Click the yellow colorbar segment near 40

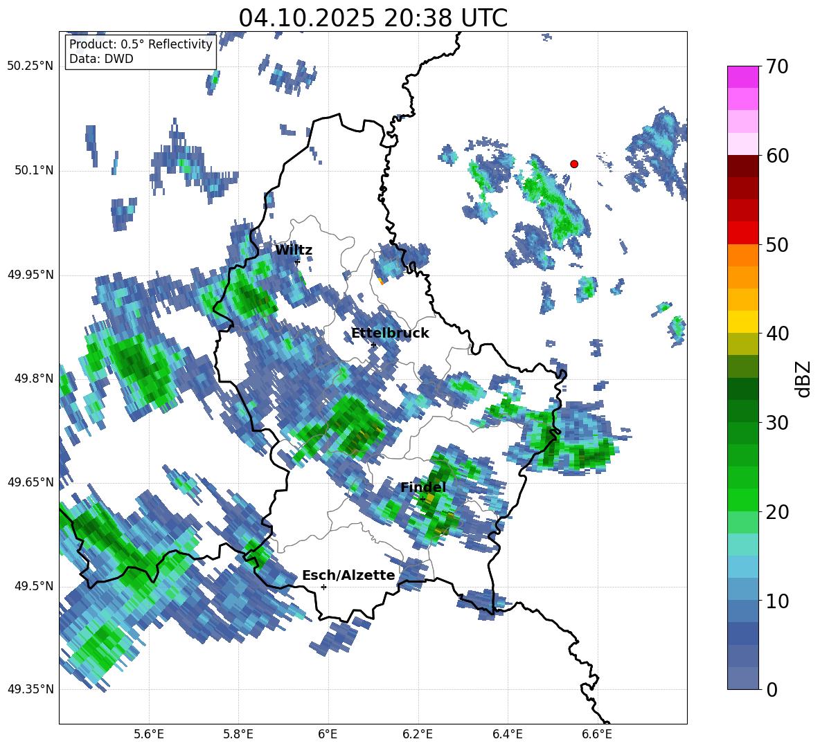click(x=742, y=322)
